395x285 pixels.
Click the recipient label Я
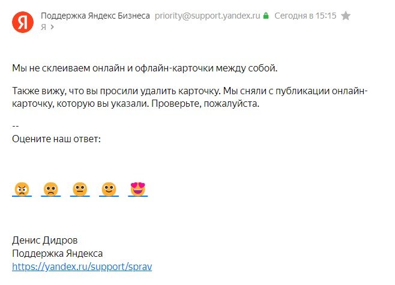[43, 27]
